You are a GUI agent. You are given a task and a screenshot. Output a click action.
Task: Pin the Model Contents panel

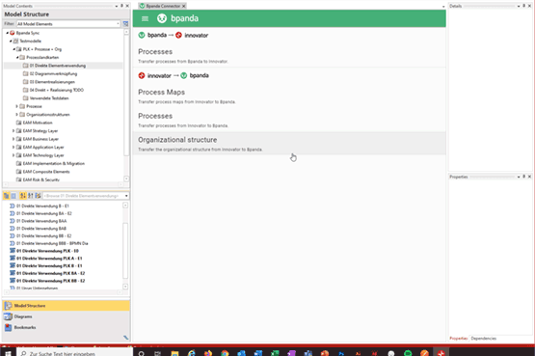coord(121,6)
